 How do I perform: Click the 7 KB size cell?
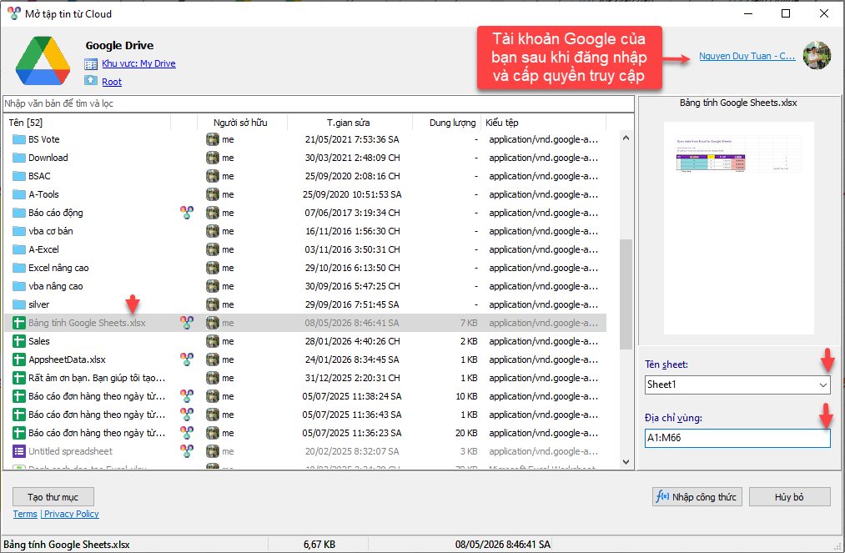[x=469, y=323]
